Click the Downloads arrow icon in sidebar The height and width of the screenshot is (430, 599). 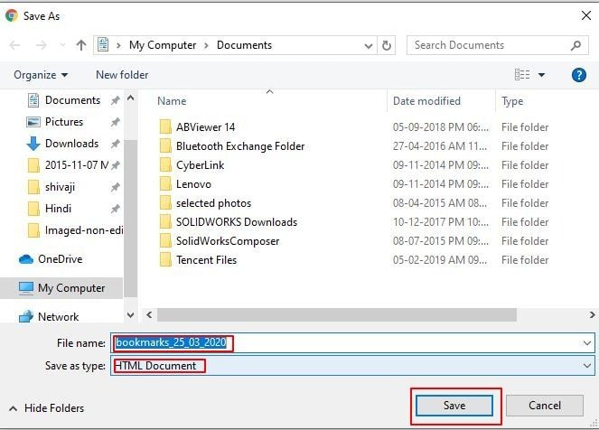tap(33, 144)
